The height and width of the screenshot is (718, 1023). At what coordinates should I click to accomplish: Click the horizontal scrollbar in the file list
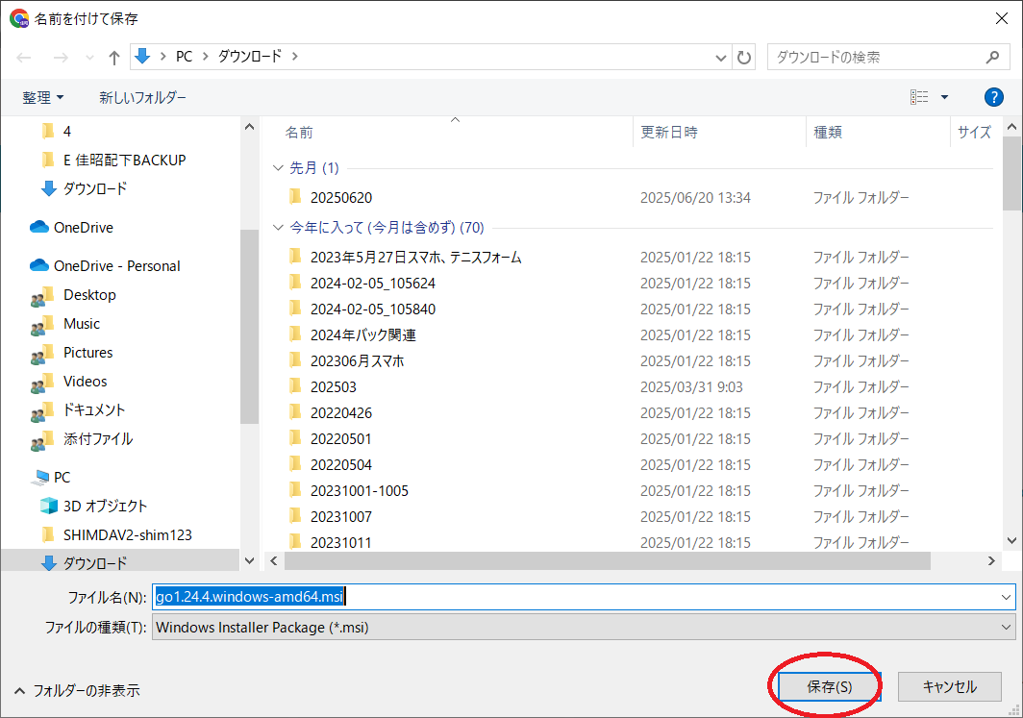[x=606, y=560]
